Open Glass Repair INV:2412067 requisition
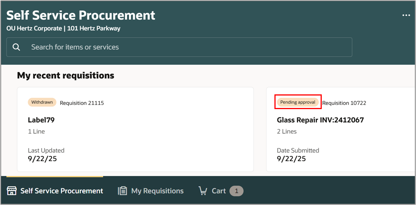416x205 pixels. tap(320, 120)
